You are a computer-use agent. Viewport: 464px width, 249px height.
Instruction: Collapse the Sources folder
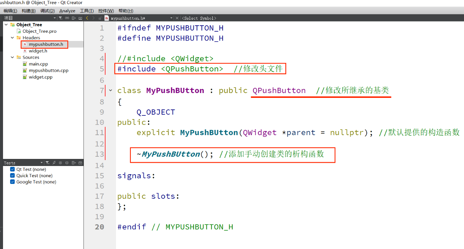point(12,57)
